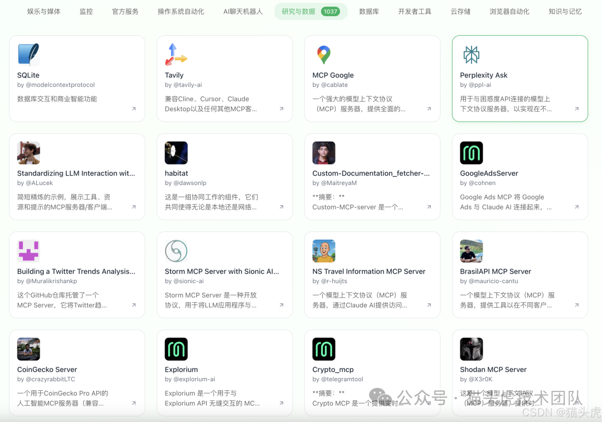The width and height of the screenshot is (602, 422).
Task: Click the Tavily arrows logo icon
Action: (x=176, y=55)
